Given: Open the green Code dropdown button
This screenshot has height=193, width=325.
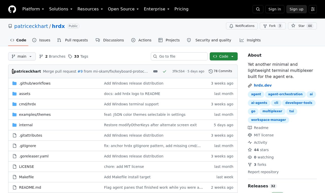Looking at the screenshot, I should point(224,56).
